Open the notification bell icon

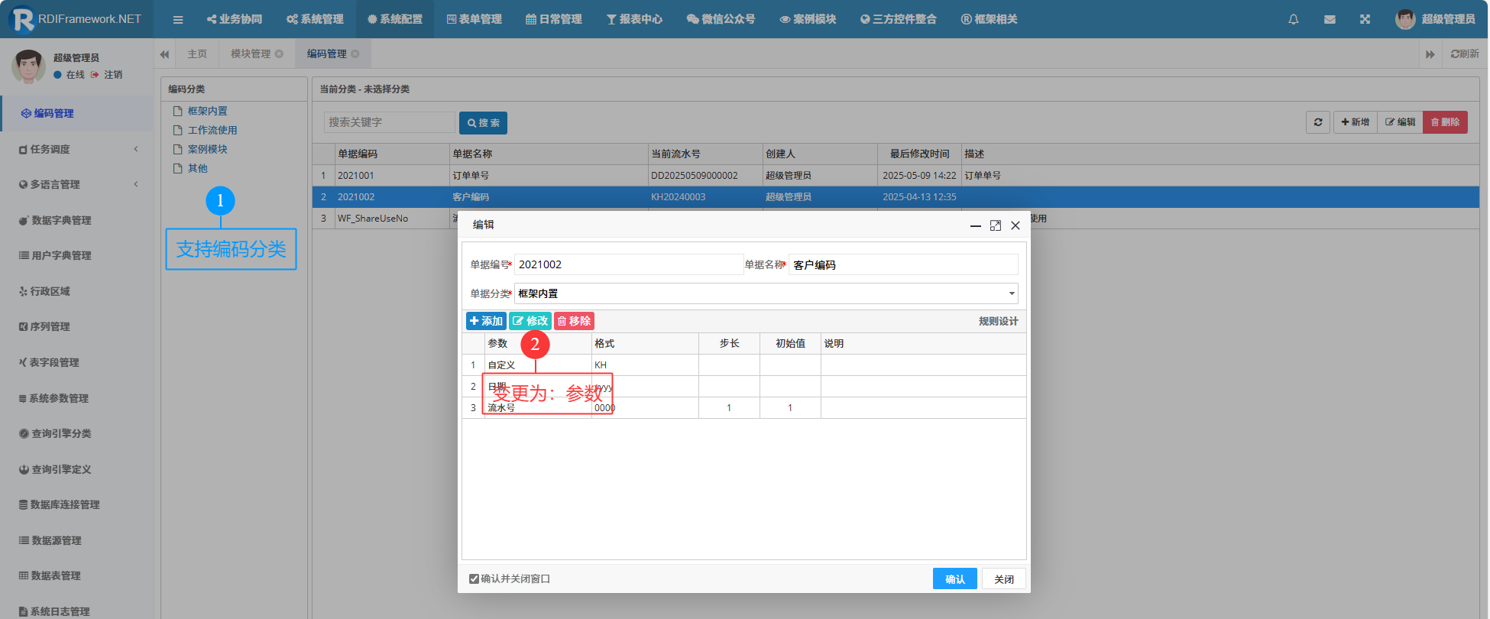point(1294,19)
